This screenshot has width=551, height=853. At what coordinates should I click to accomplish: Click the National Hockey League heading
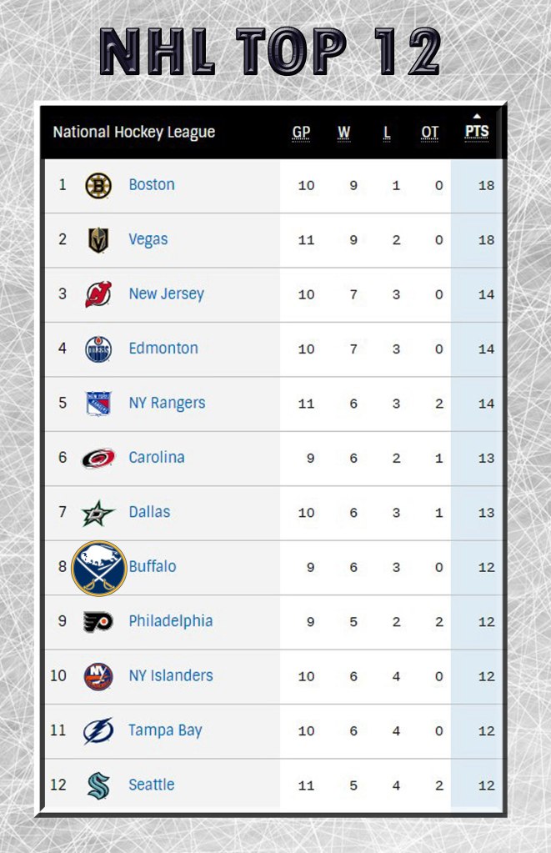[134, 132]
